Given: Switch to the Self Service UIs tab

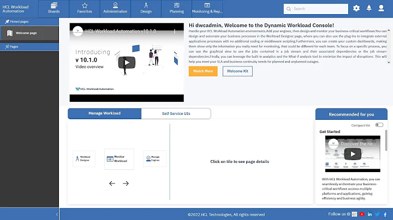Looking at the screenshot, I should pos(176,113).
